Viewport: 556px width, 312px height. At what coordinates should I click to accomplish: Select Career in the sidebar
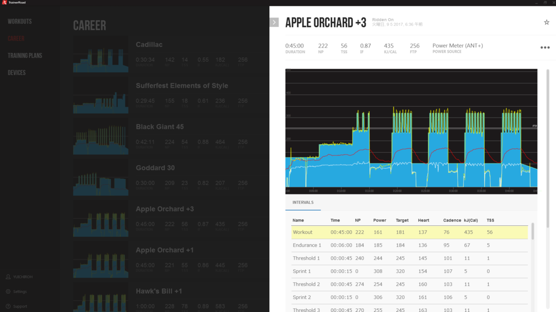(16, 38)
